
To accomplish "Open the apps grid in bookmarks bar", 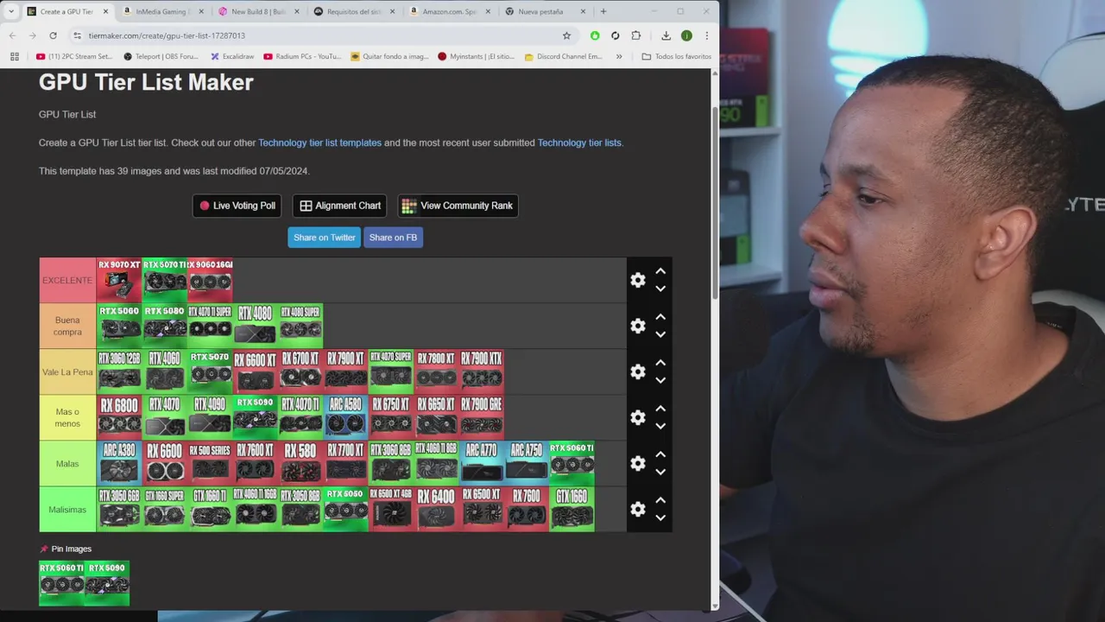I will tap(14, 56).
